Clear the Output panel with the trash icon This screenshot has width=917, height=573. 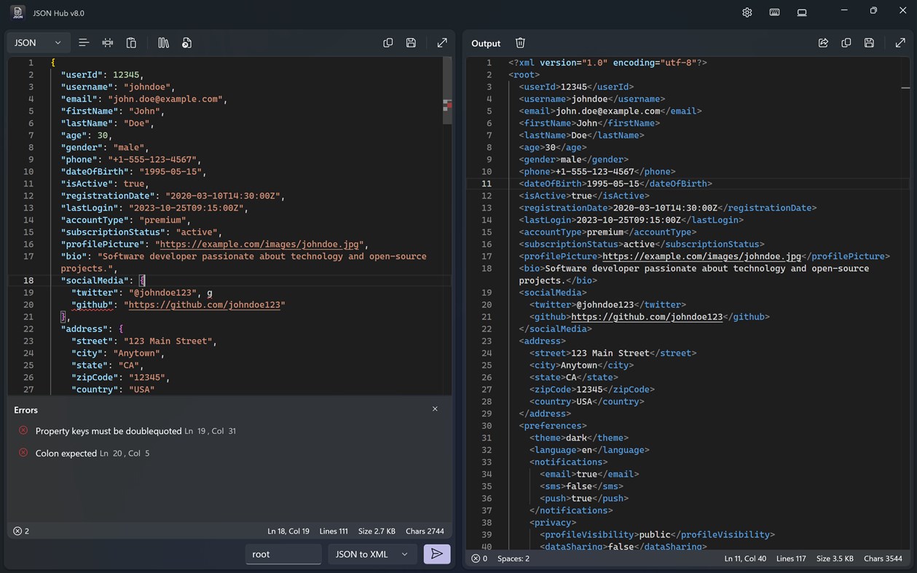[x=520, y=43]
